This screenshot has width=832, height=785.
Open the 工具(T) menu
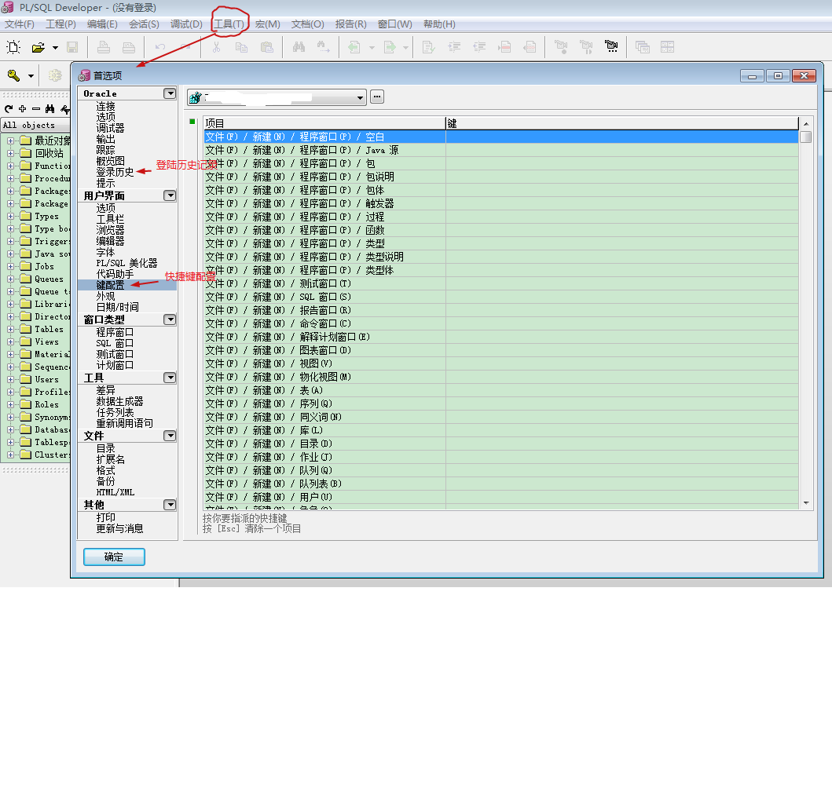pos(229,24)
